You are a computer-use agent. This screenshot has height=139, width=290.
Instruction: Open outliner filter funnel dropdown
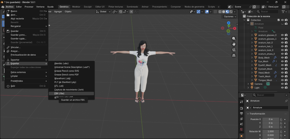pyautogui.click(x=284, y=12)
